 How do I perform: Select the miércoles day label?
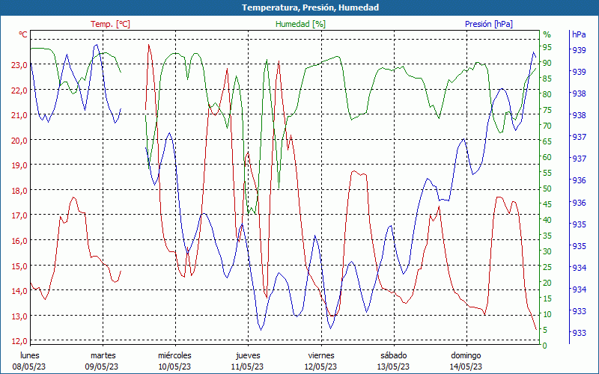[x=174, y=355]
